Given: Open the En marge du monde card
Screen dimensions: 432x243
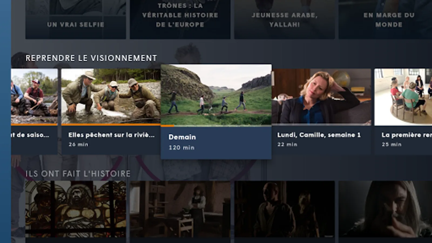Looking at the screenshot, I should (x=385, y=19).
